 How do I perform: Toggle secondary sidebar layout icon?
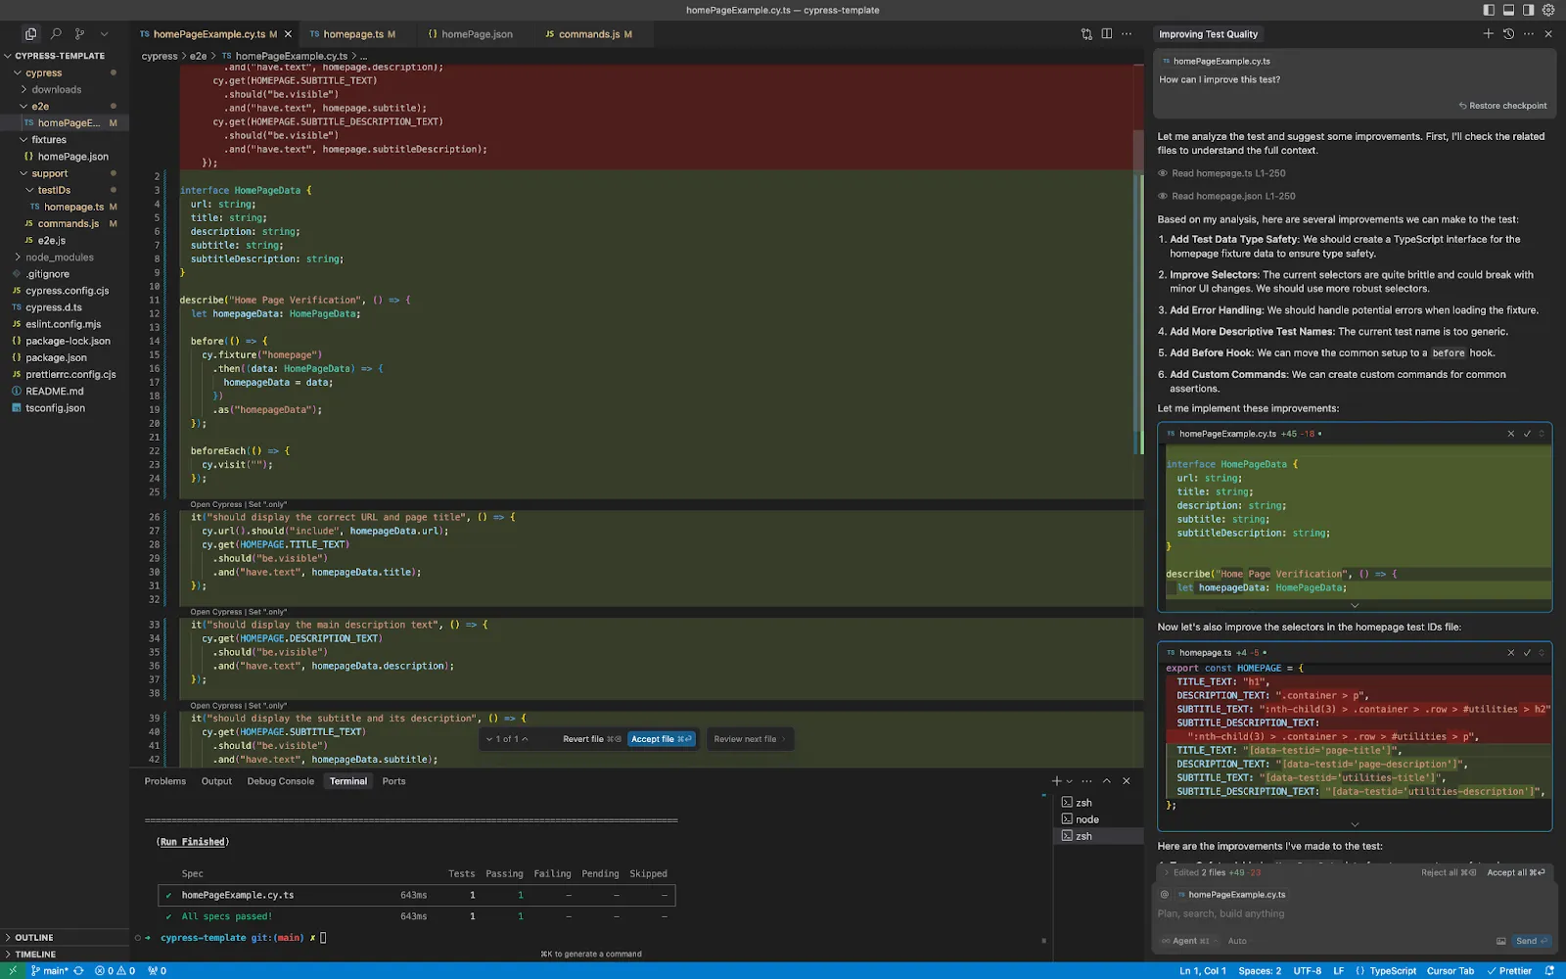(1528, 10)
